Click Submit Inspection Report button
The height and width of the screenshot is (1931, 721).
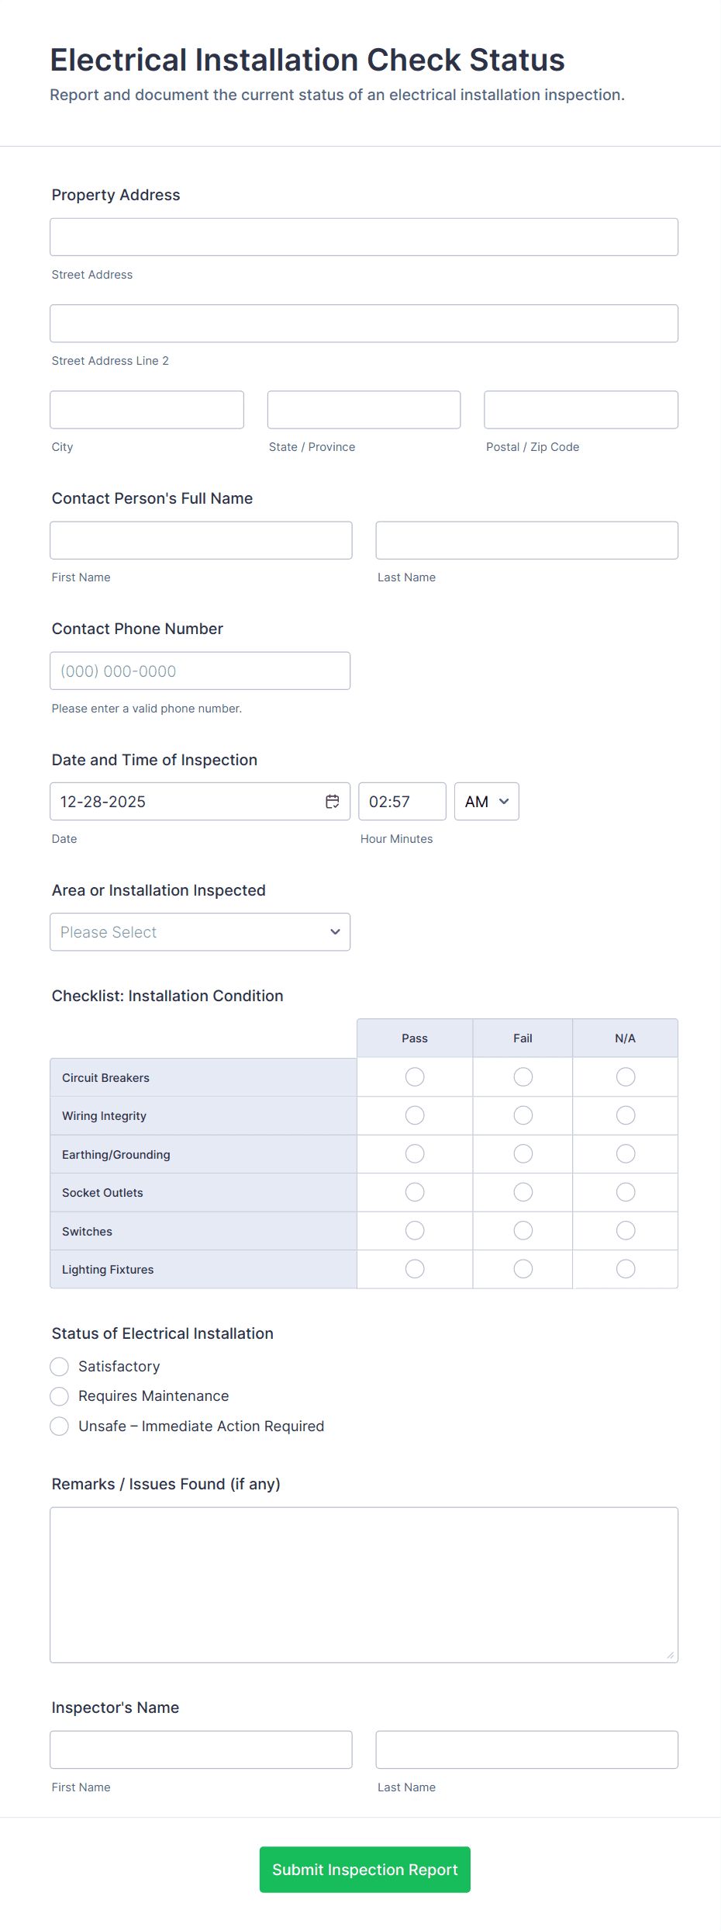364,1870
